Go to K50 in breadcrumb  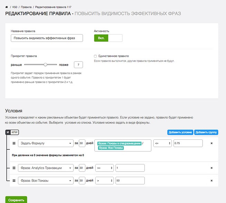point(14,7)
